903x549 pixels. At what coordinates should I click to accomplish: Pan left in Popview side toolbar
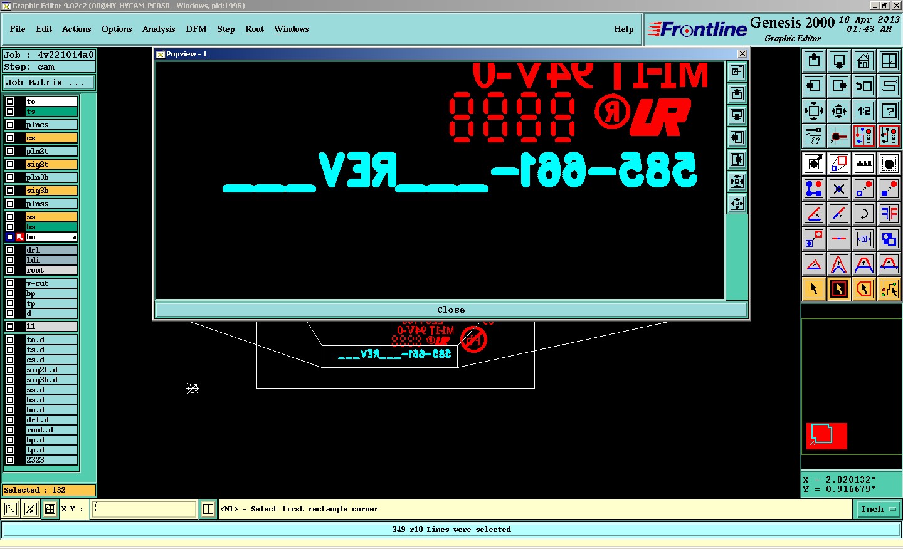737,138
